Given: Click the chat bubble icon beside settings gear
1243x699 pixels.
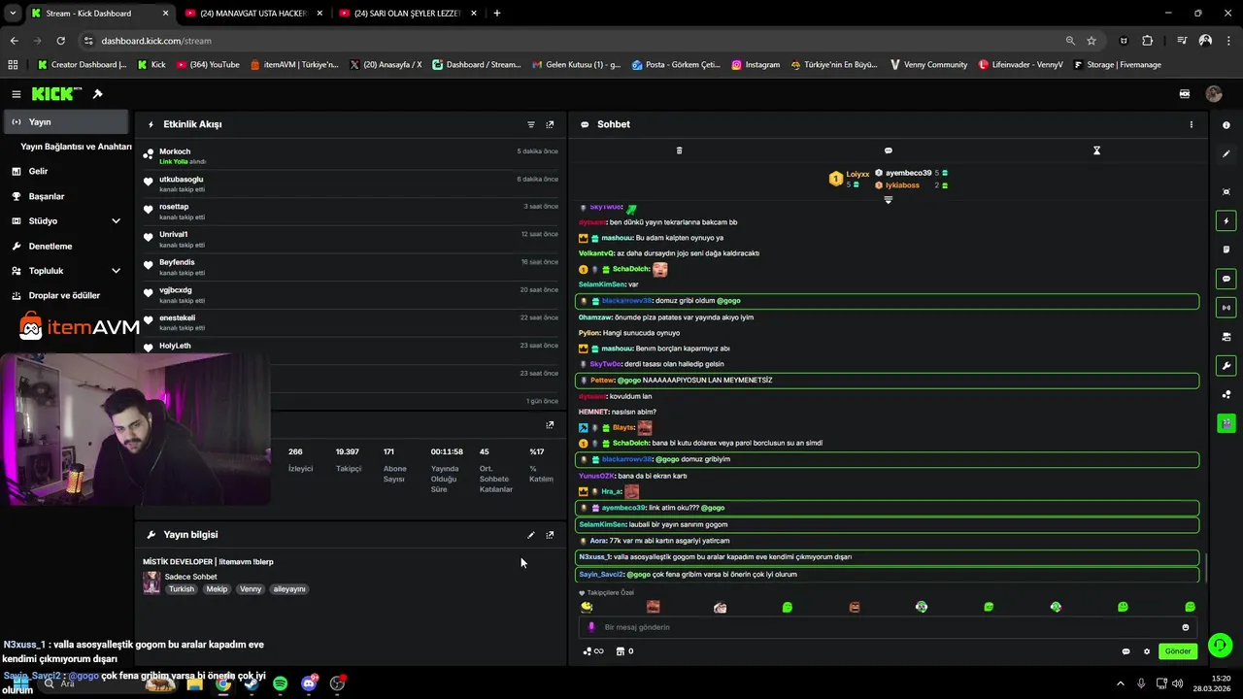Looking at the screenshot, I should [1126, 651].
